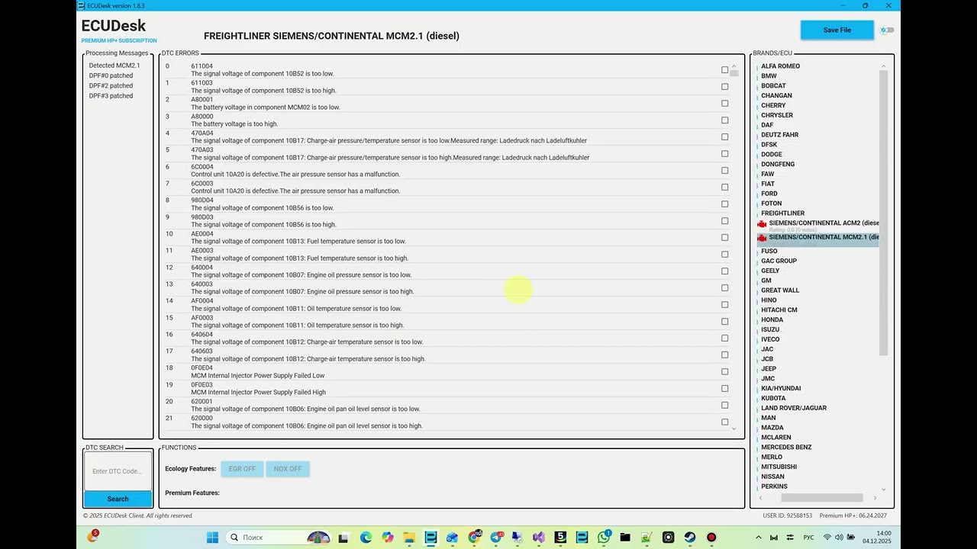Screen dimensions: 977x549
Task: Tick checkbox for DTC AF0003 row
Action: click(725, 322)
